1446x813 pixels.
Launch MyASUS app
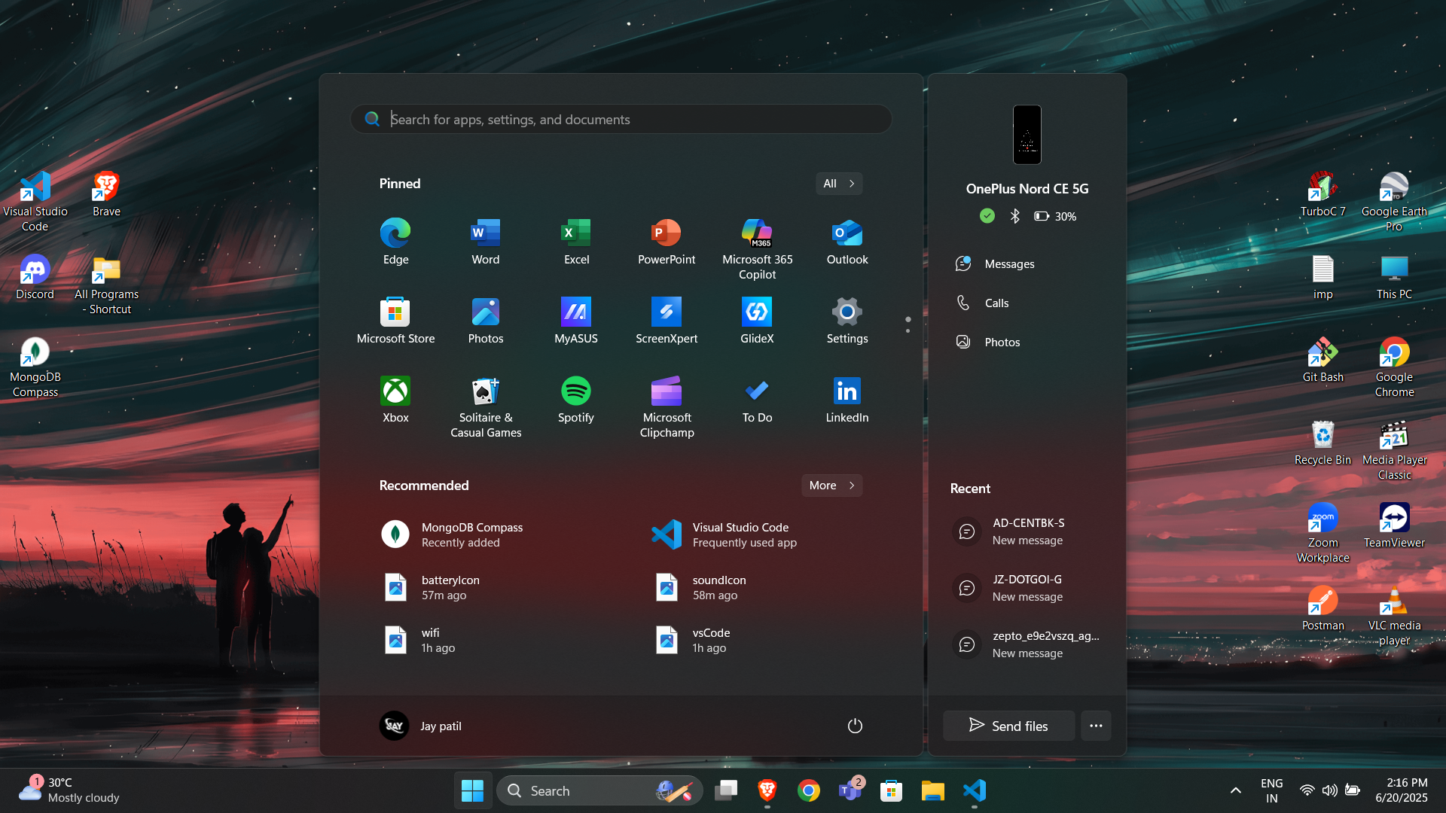[576, 321]
